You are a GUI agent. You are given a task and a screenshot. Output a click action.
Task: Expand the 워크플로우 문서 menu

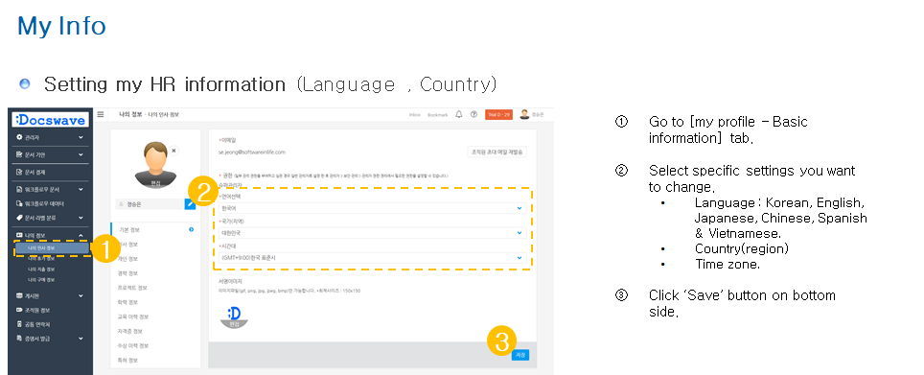[x=81, y=190]
